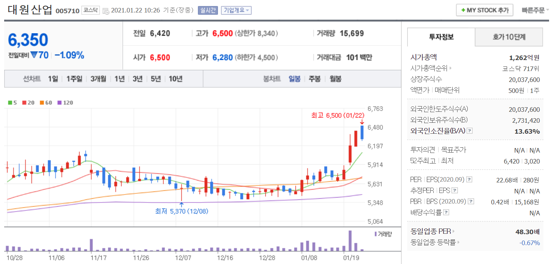554x264 pixels.
Task: Click help icon beside 외국인소진율(B/A)
Action: tap(470, 131)
